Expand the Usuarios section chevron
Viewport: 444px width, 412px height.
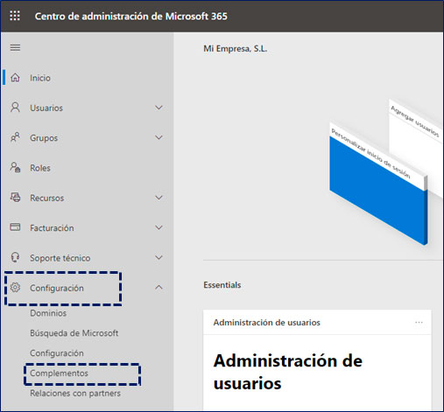[159, 108]
